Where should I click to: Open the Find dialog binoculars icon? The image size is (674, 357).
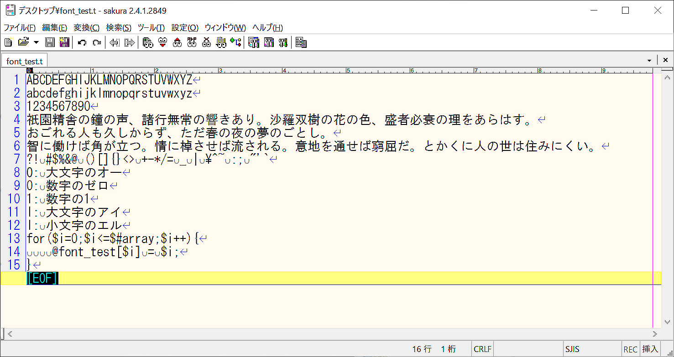[147, 43]
